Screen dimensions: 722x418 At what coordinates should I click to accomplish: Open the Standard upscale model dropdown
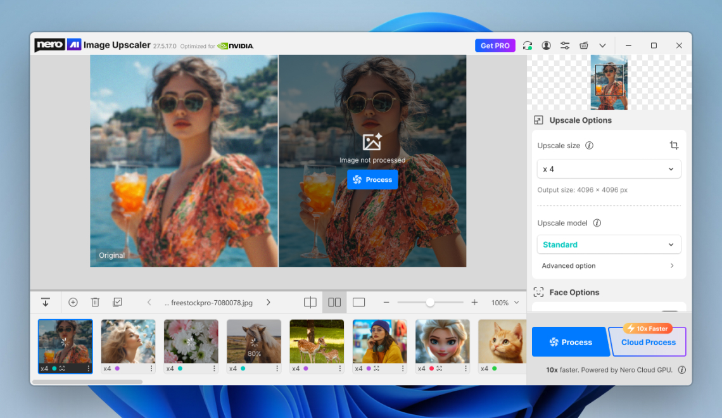[608, 244]
